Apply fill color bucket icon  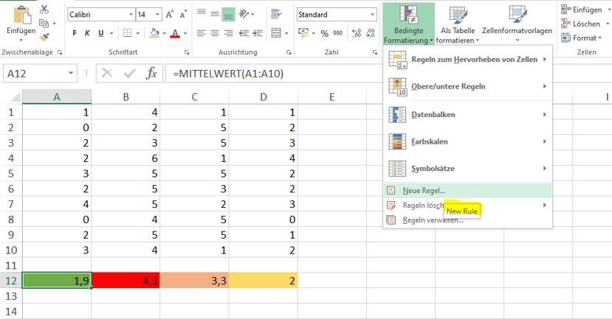coord(154,33)
